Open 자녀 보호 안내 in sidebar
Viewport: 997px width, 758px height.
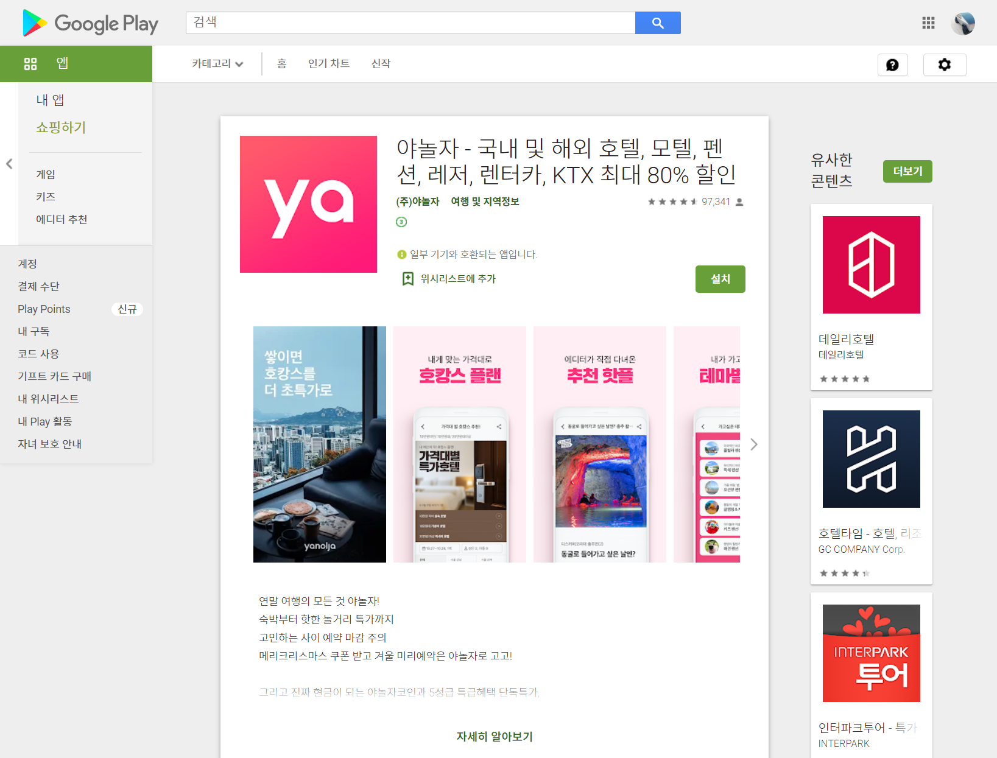click(x=49, y=444)
